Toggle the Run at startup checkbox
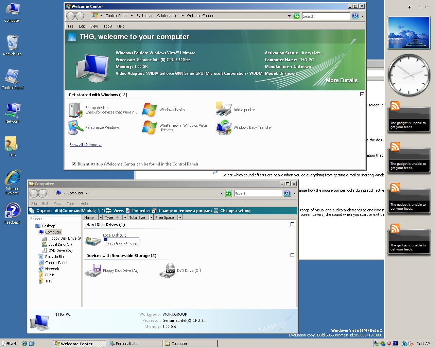The width and height of the screenshot is (435, 348). (x=74, y=164)
